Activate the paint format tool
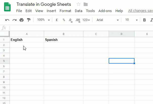This screenshot has width=153, height=104. pyautogui.click(x=29, y=20)
